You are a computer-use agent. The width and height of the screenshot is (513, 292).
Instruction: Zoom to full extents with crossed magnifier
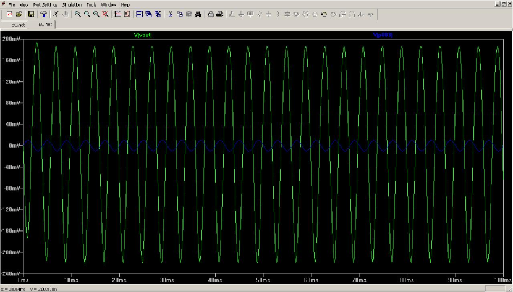tap(105, 14)
